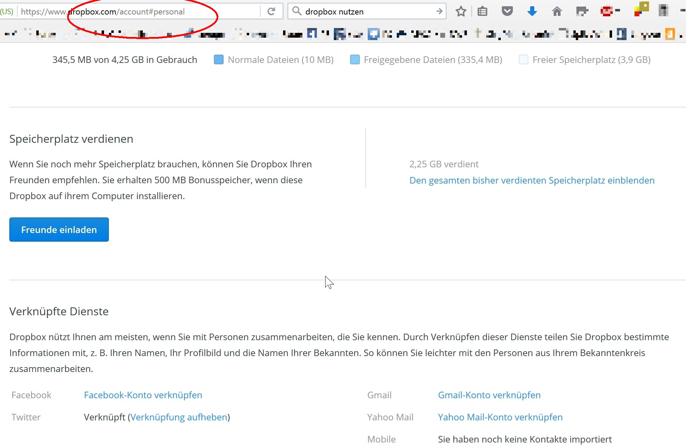Unlink the Twitter connection
The width and height of the screenshot is (686, 447).
click(179, 417)
